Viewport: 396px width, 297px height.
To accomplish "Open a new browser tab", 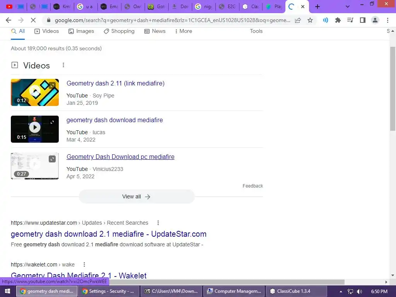I will [317, 7].
